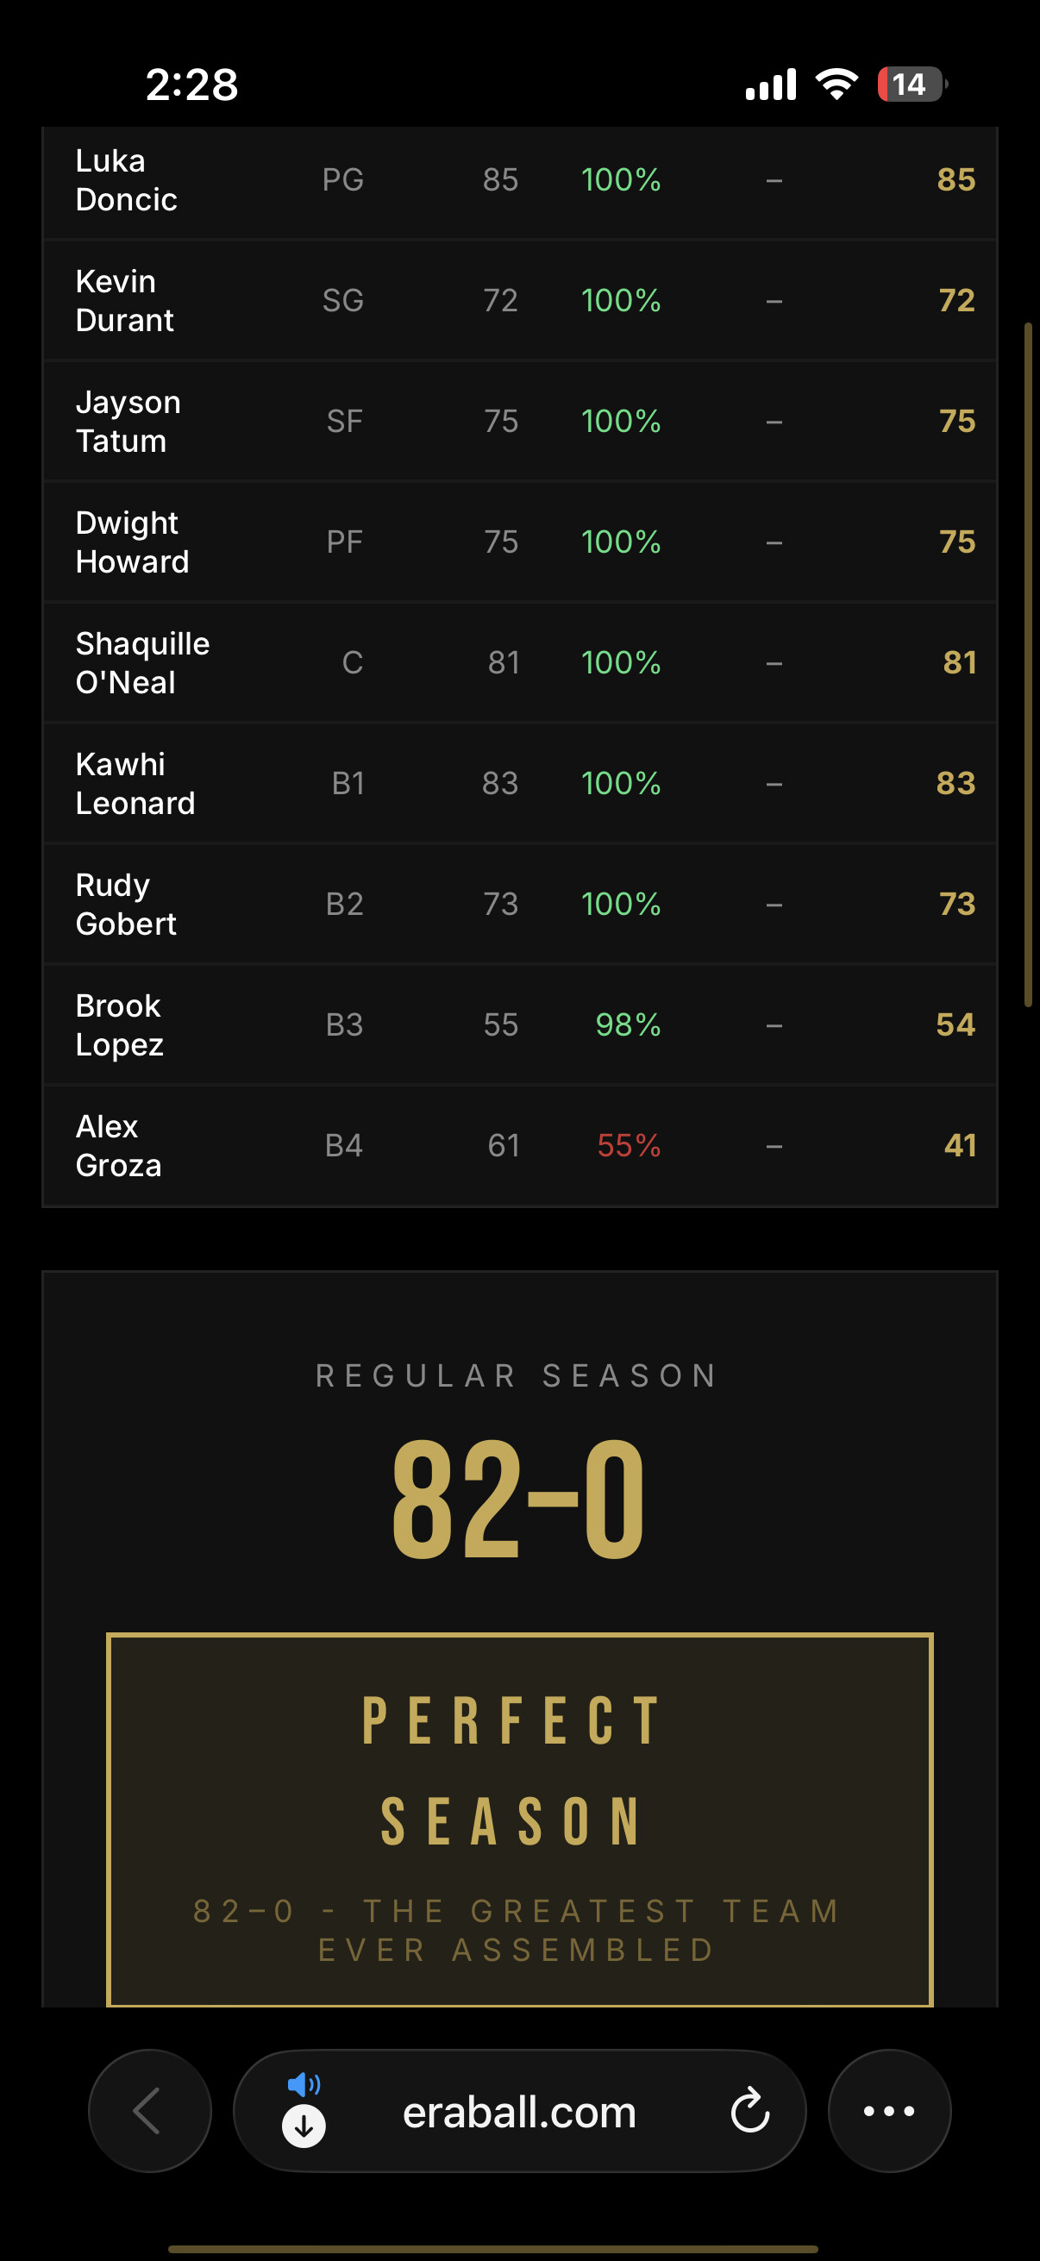Open the three-dot more options menu
The image size is (1040, 2261).
coord(889,2110)
